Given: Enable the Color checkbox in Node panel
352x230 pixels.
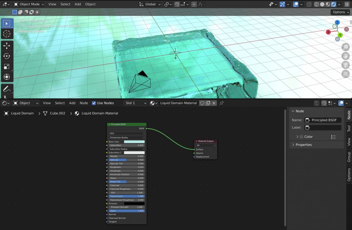Looking at the screenshot, I should pyautogui.click(x=301, y=137).
